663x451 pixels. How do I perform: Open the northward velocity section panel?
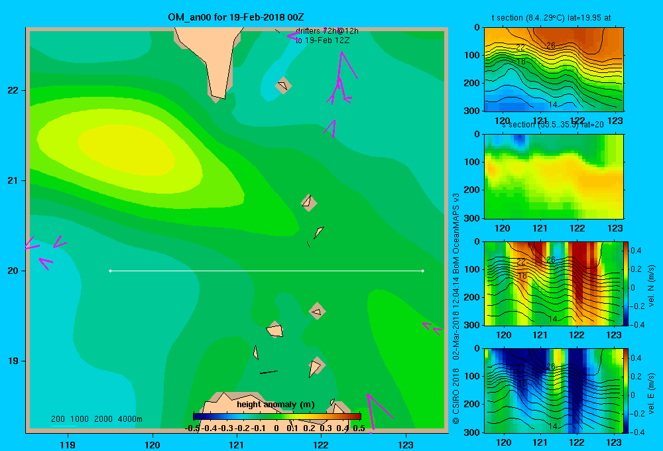click(554, 283)
